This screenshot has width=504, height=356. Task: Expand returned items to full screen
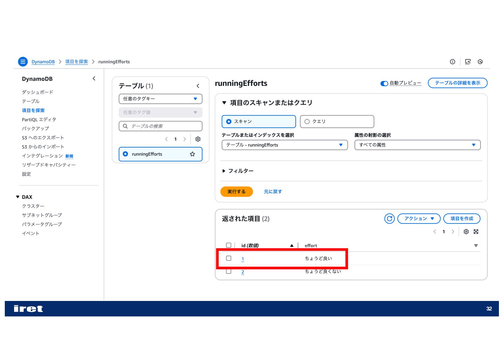[476, 232]
